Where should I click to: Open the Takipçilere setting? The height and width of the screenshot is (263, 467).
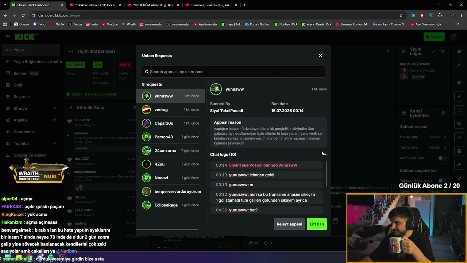pos(423,147)
